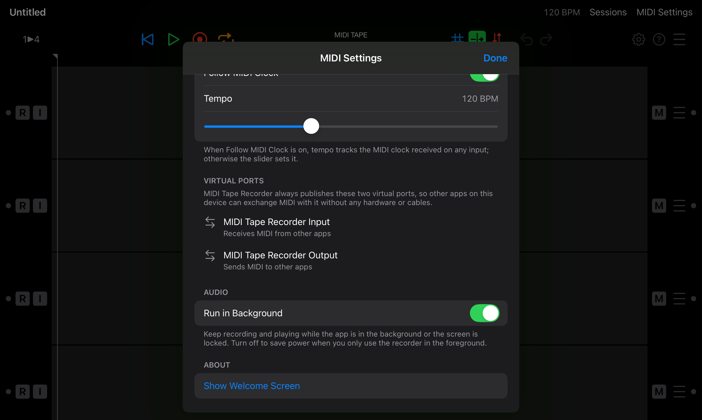Close MIDI Settings with Done
The image size is (702, 420).
(495, 58)
